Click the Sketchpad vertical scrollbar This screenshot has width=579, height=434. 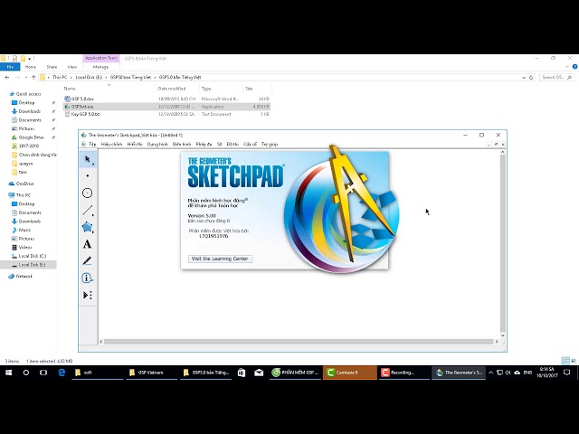(x=503, y=243)
